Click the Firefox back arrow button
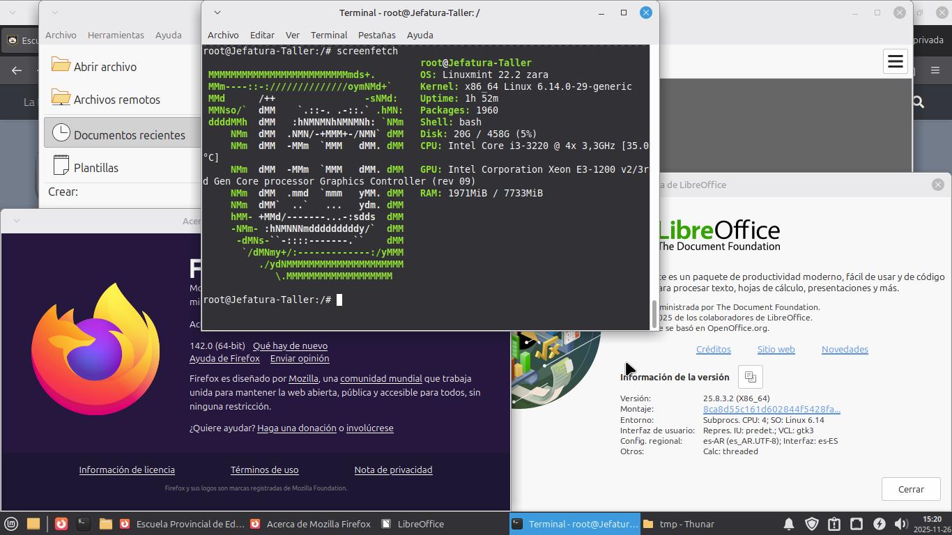 pos(17,70)
